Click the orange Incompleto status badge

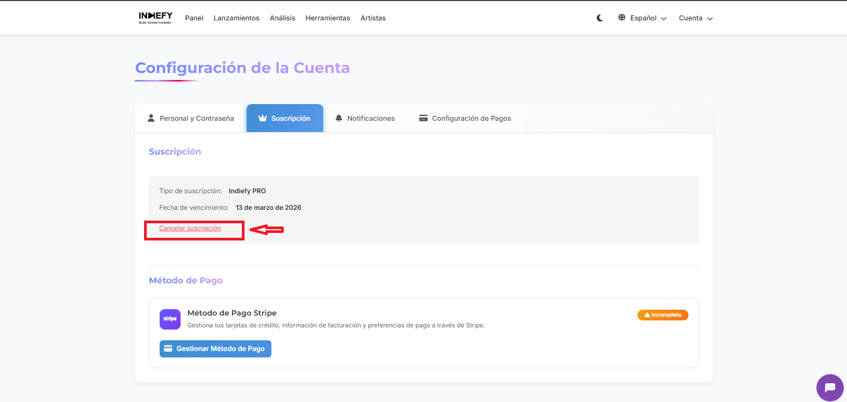(663, 315)
